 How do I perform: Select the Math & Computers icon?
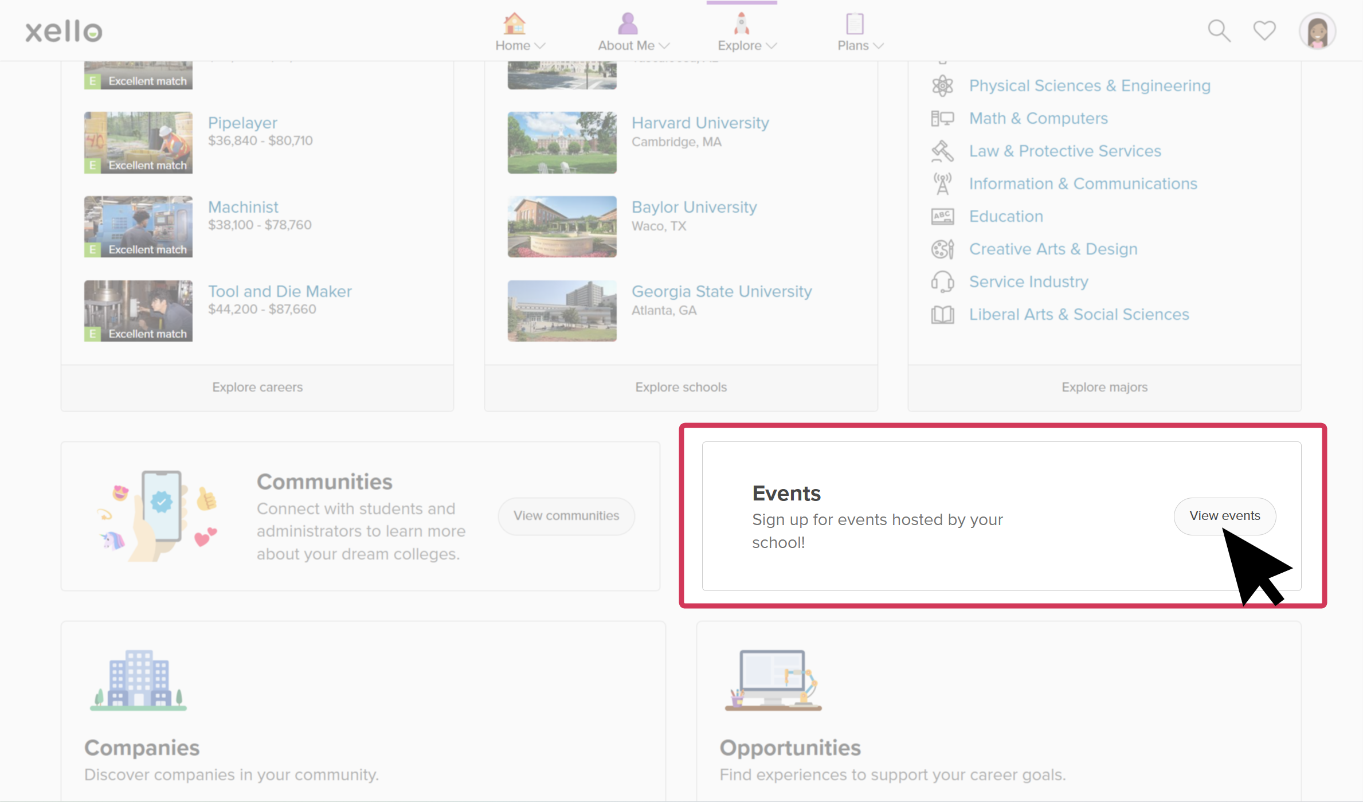pyautogui.click(x=942, y=118)
